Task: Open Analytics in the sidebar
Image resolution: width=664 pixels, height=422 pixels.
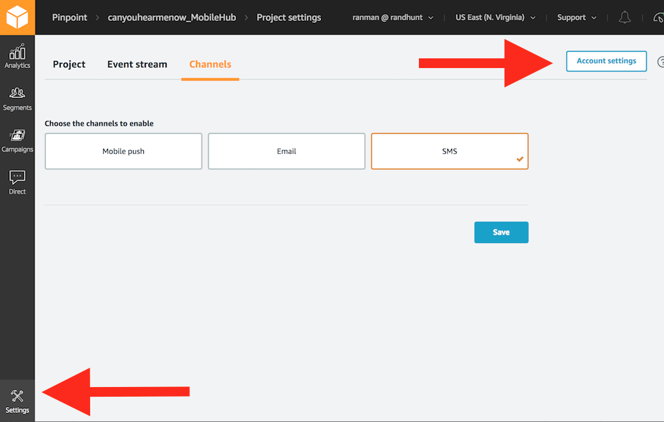Action: [x=18, y=56]
